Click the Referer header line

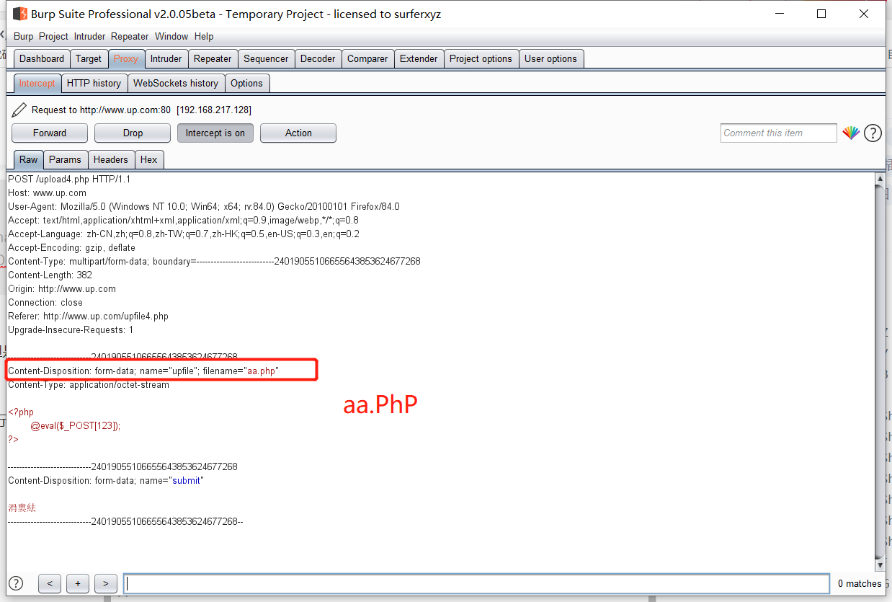pos(88,316)
